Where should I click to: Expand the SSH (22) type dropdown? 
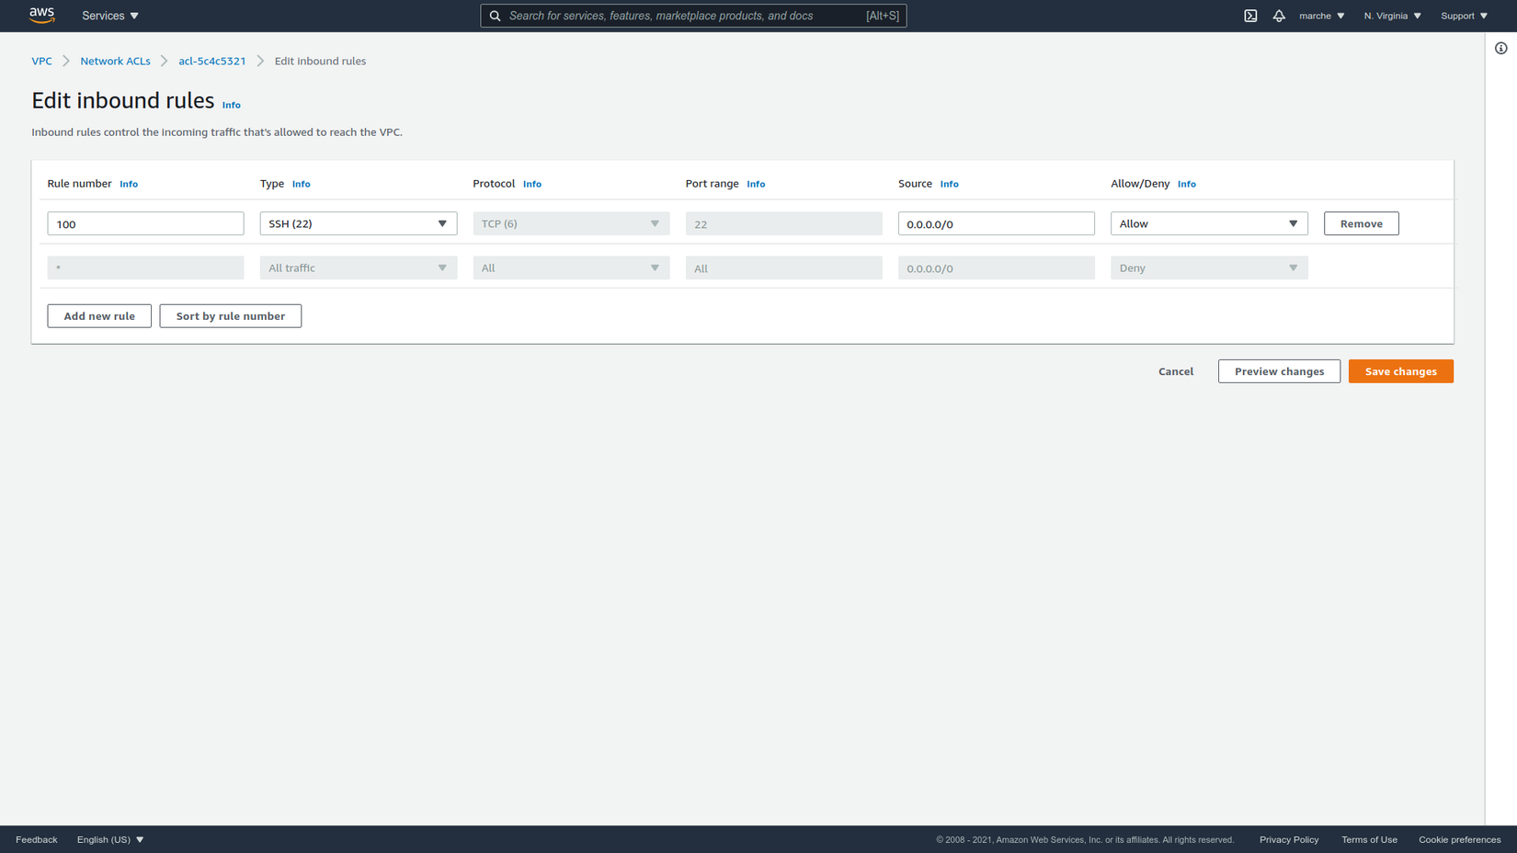[359, 223]
